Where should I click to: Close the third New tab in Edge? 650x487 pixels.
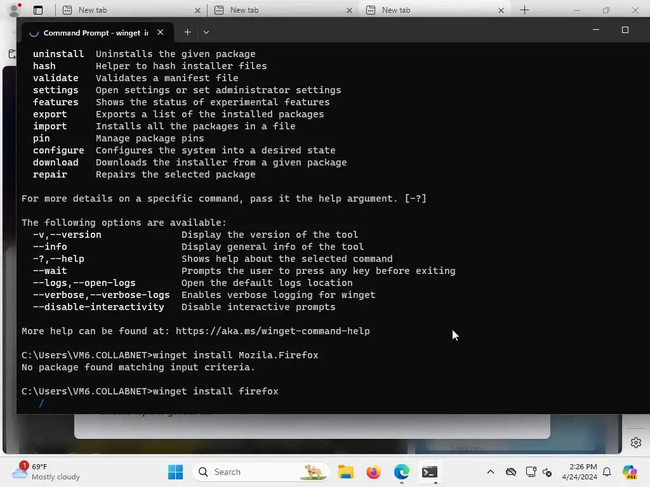pyautogui.click(x=501, y=10)
